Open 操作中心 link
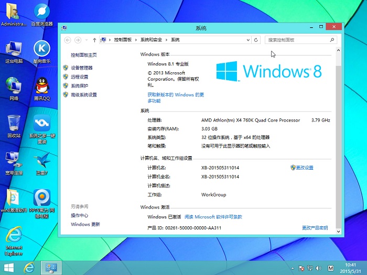Image resolution: width=367 pixels, height=275 pixels. (79, 215)
